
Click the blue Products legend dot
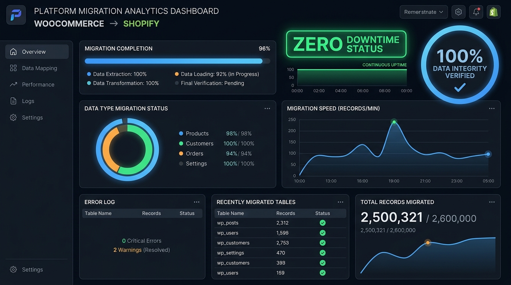(181, 134)
